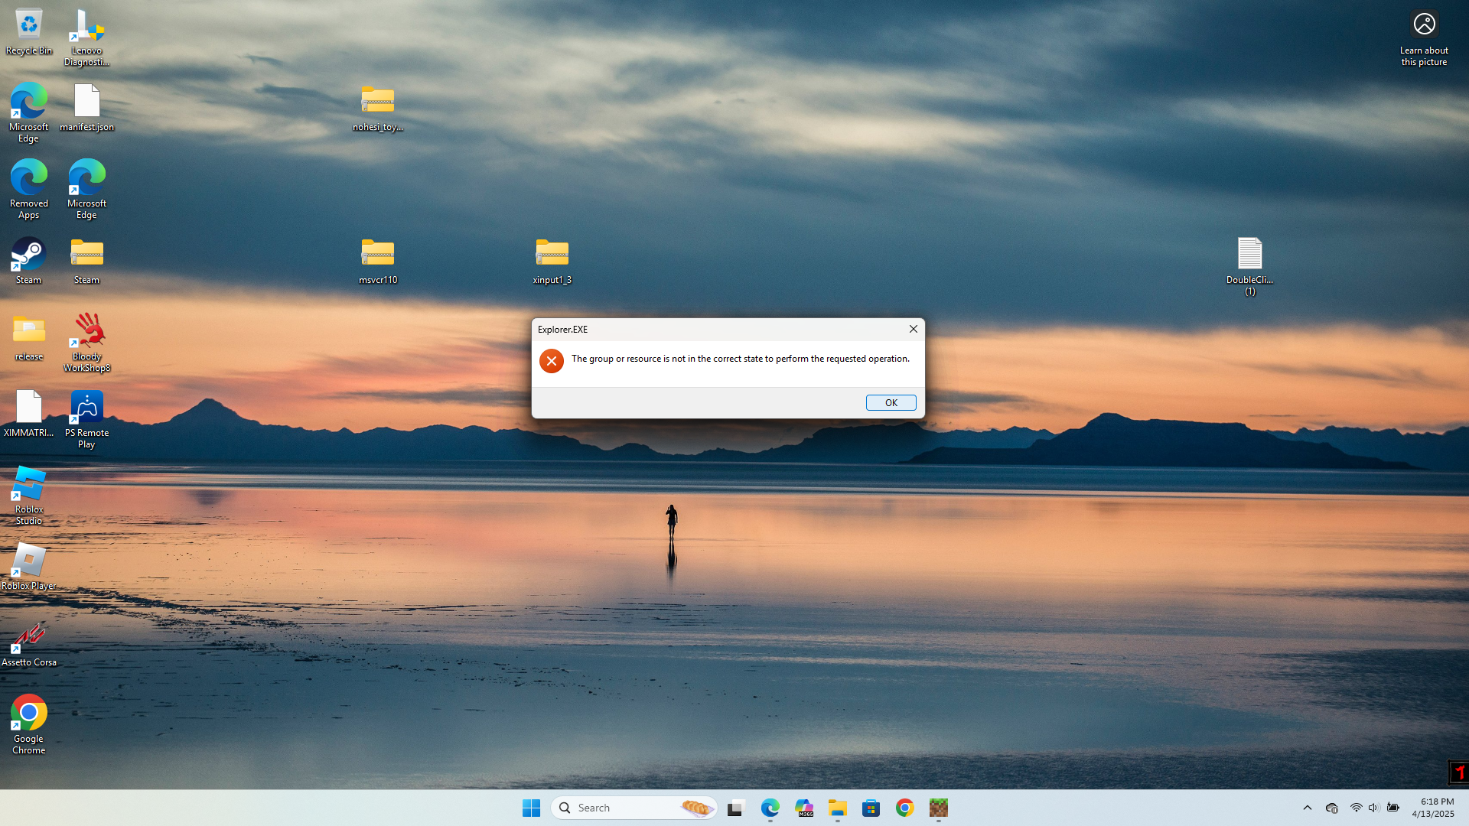The width and height of the screenshot is (1469, 826).
Task: Select the PS Remote Play shortcut
Action: coord(87,408)
